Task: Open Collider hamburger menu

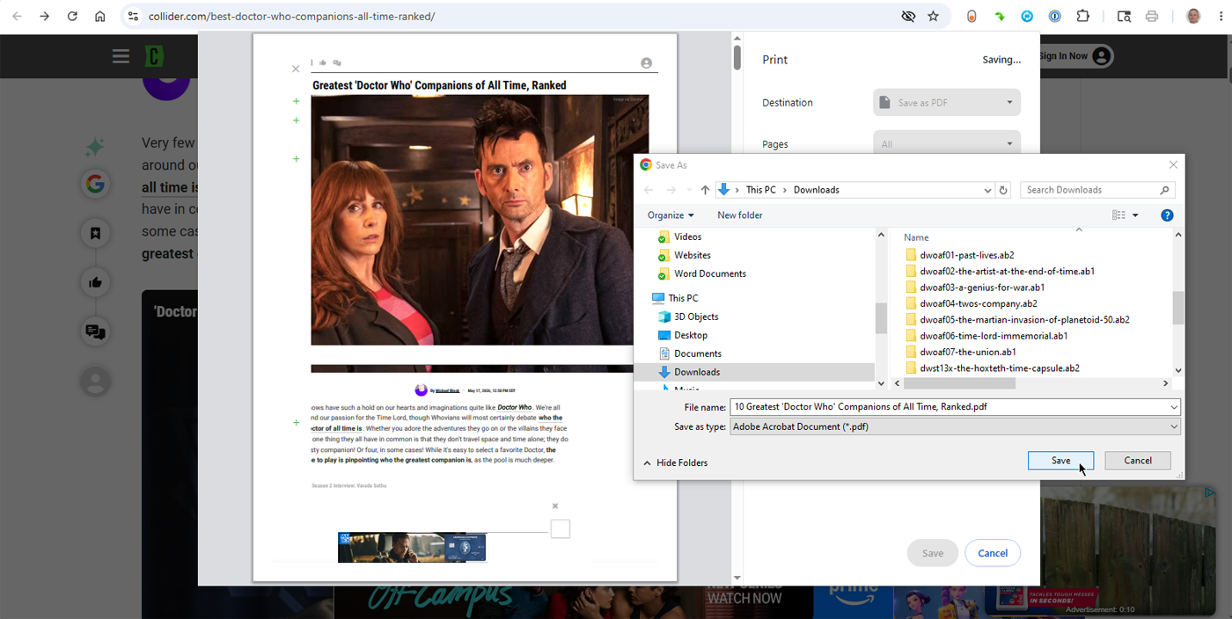Action: (121, 56)
